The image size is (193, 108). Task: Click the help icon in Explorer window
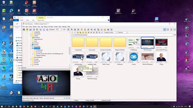coord(109,20)
